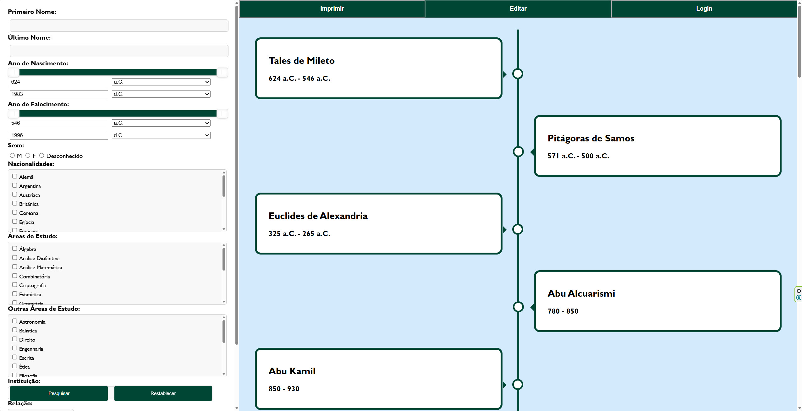
Task: Tick the Álgebra study area checkbox
Action: click(14, 249)
